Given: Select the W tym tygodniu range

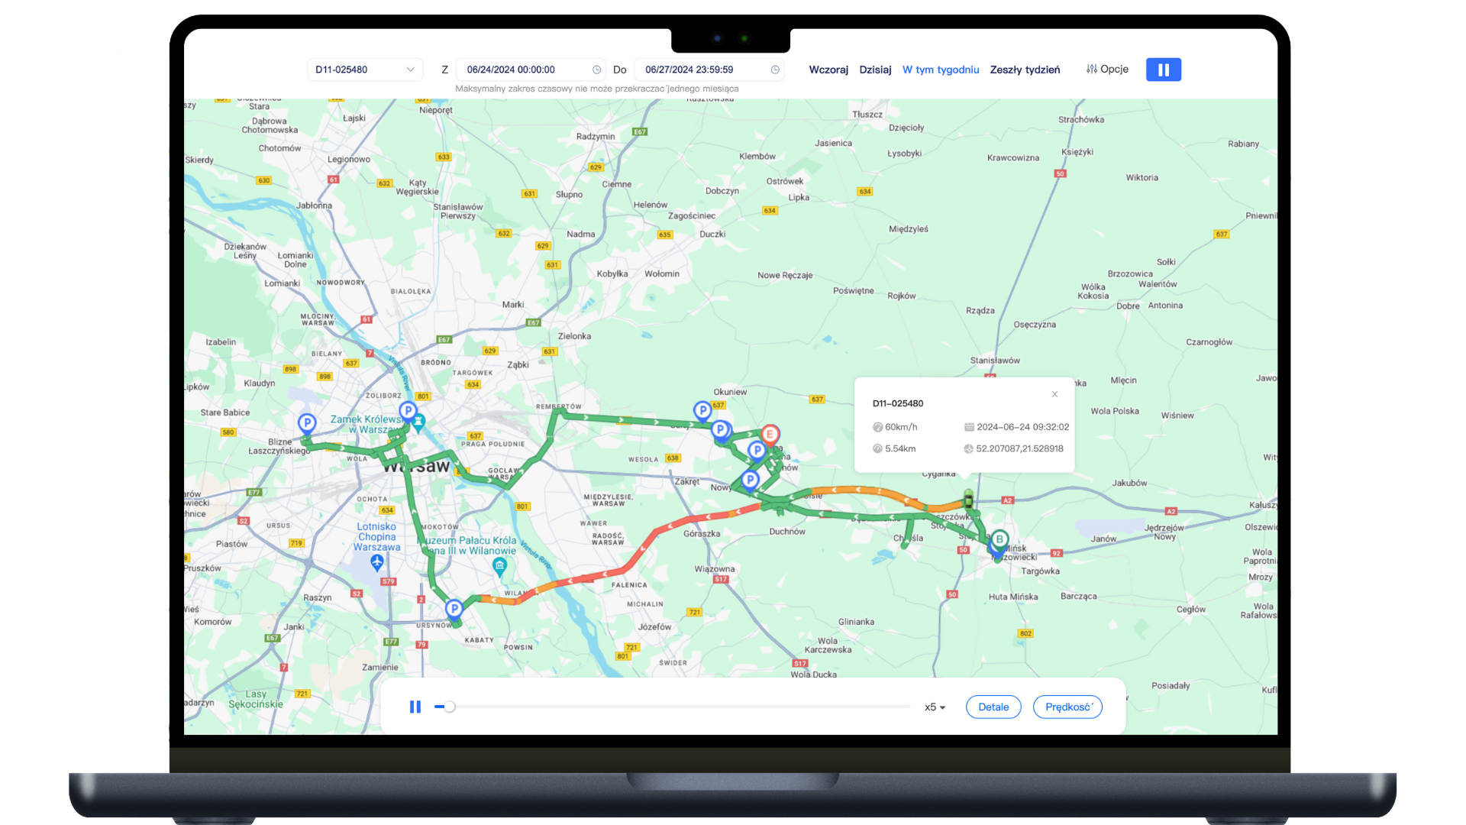Looking at the screenshot, I should point(941,70).
